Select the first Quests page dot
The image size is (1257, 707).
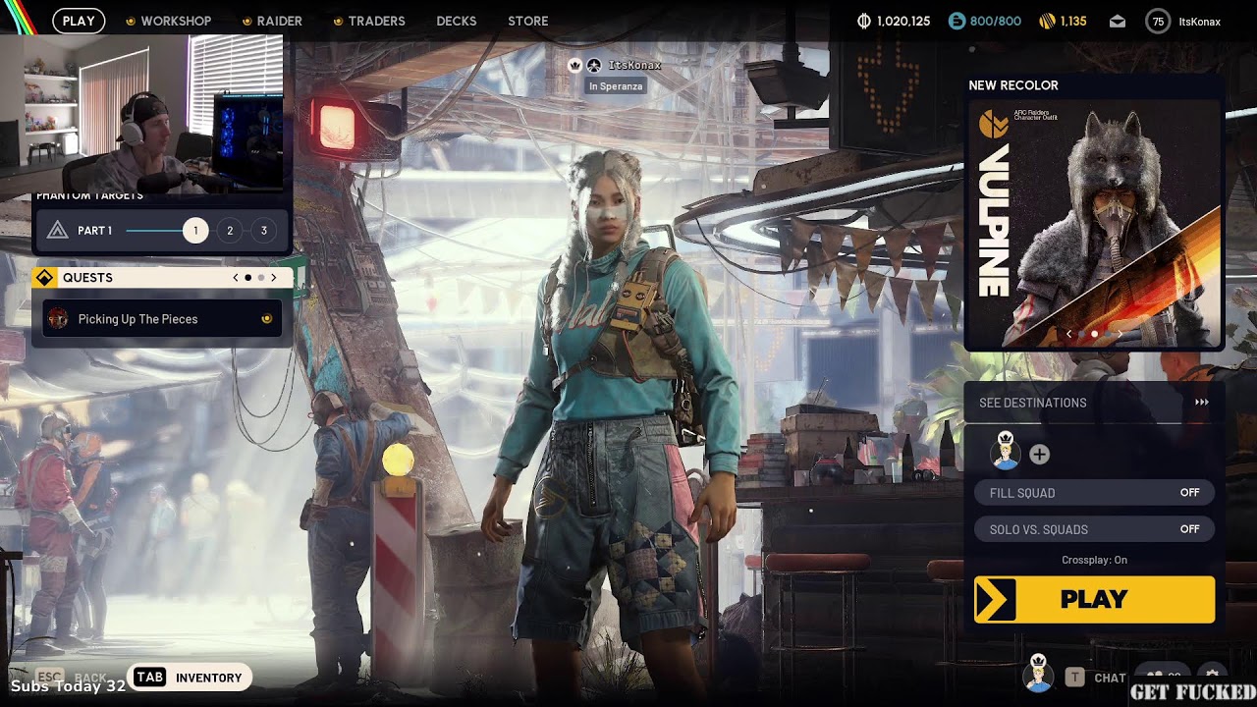tap(247, 278)
